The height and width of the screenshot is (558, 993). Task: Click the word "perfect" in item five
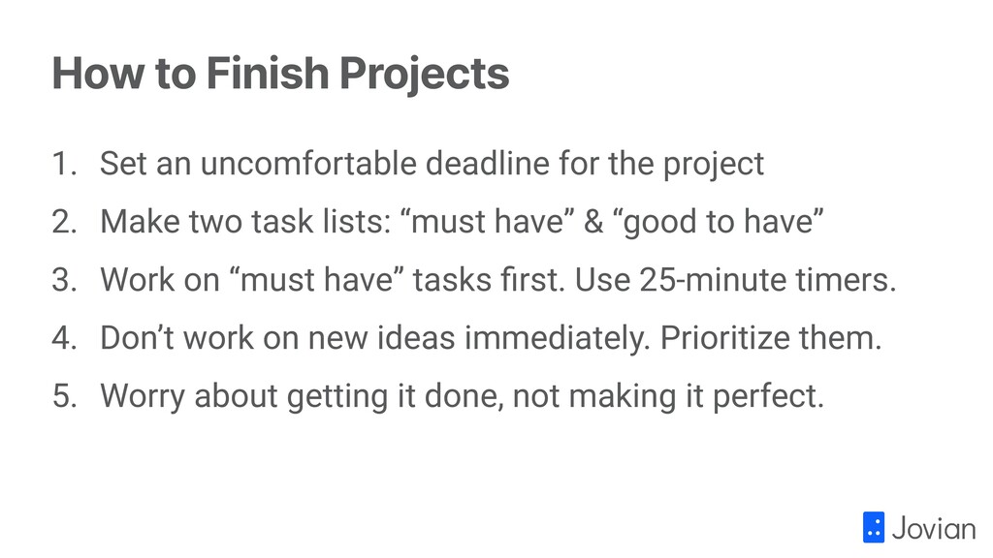(766, 397)
